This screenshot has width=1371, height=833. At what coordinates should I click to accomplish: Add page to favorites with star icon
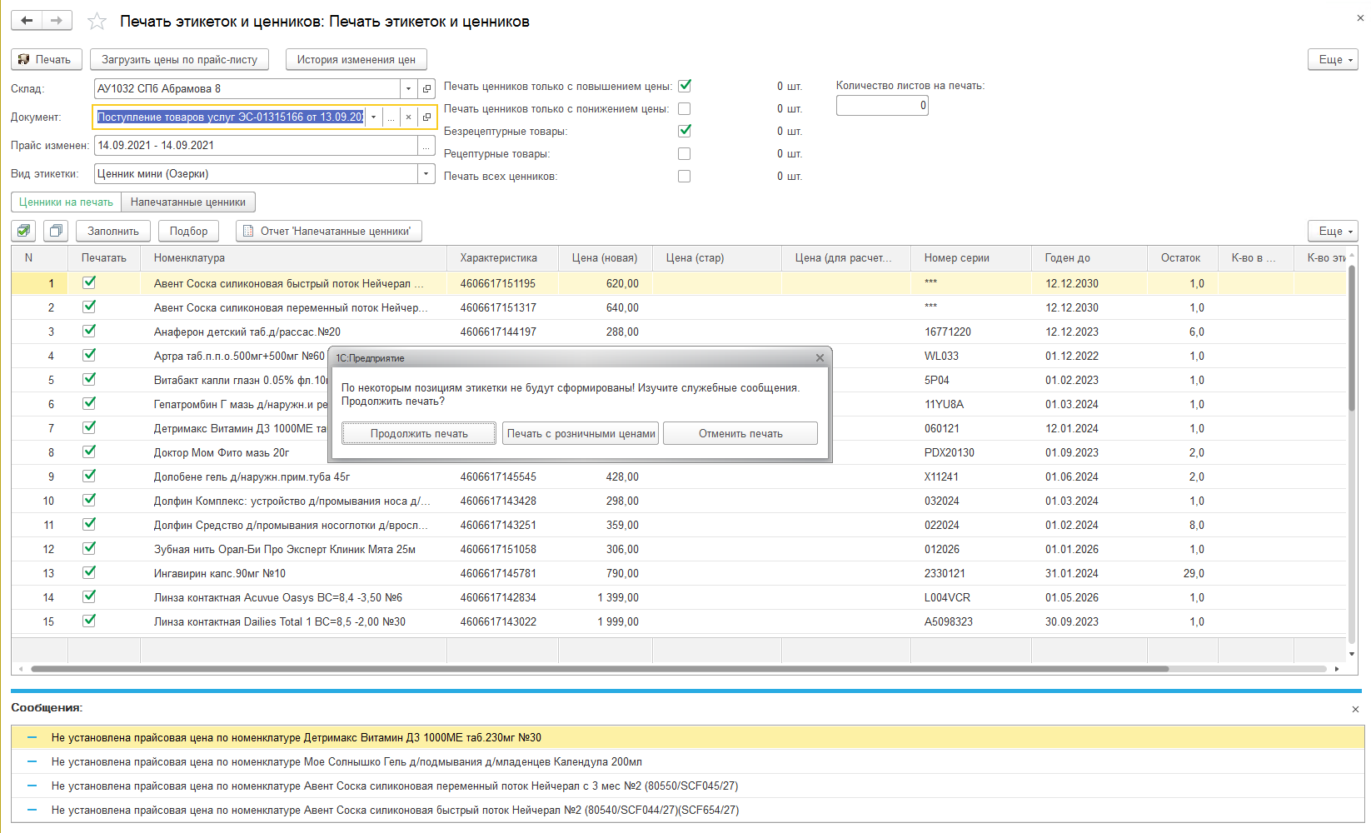[97, 22]
